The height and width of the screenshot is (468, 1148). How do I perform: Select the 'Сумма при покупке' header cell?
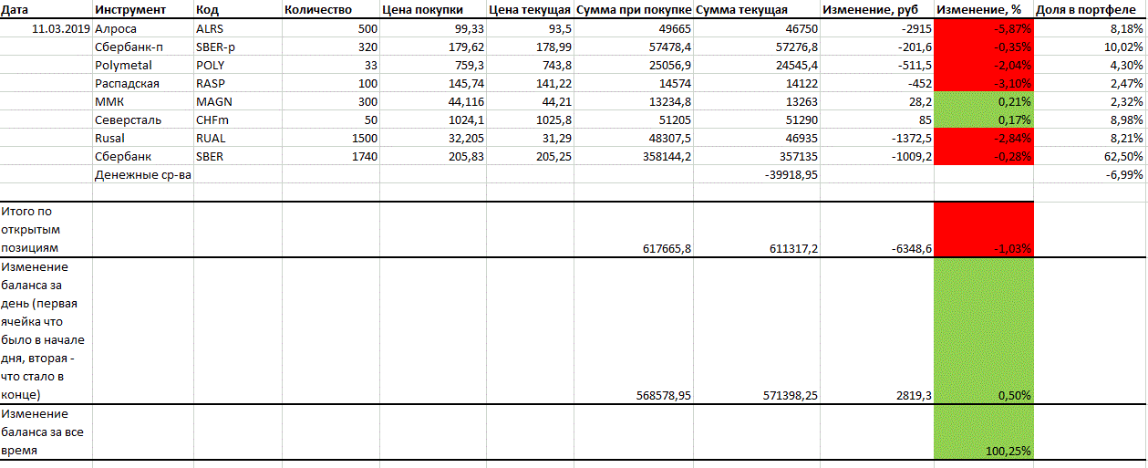coord(634,10)
